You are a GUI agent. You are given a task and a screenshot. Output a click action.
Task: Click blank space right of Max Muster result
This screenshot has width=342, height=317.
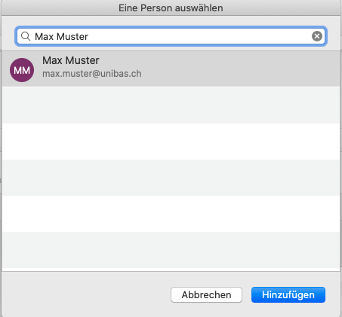point(239,69)
